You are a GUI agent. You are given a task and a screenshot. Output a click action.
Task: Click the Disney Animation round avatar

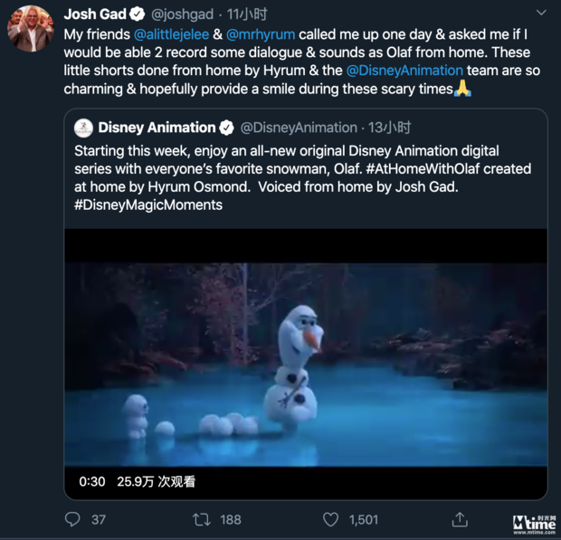pyautogui.click(x=82, y=128)
